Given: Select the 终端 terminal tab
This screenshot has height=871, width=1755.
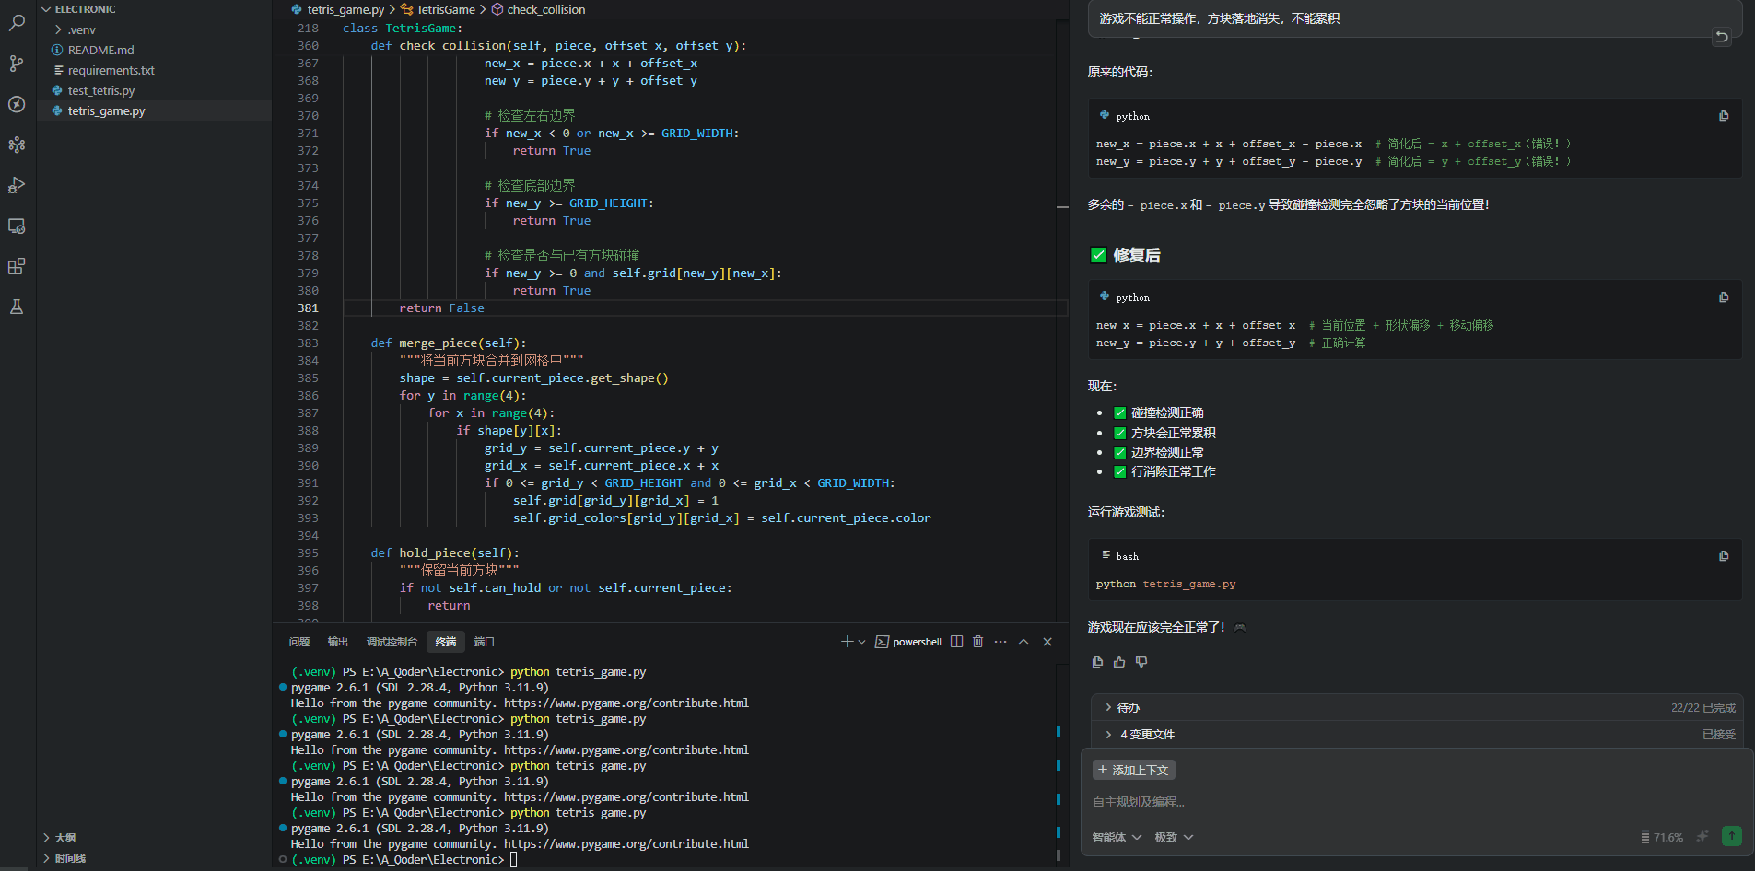Looking at the screenshot, I should coord(446,642).
